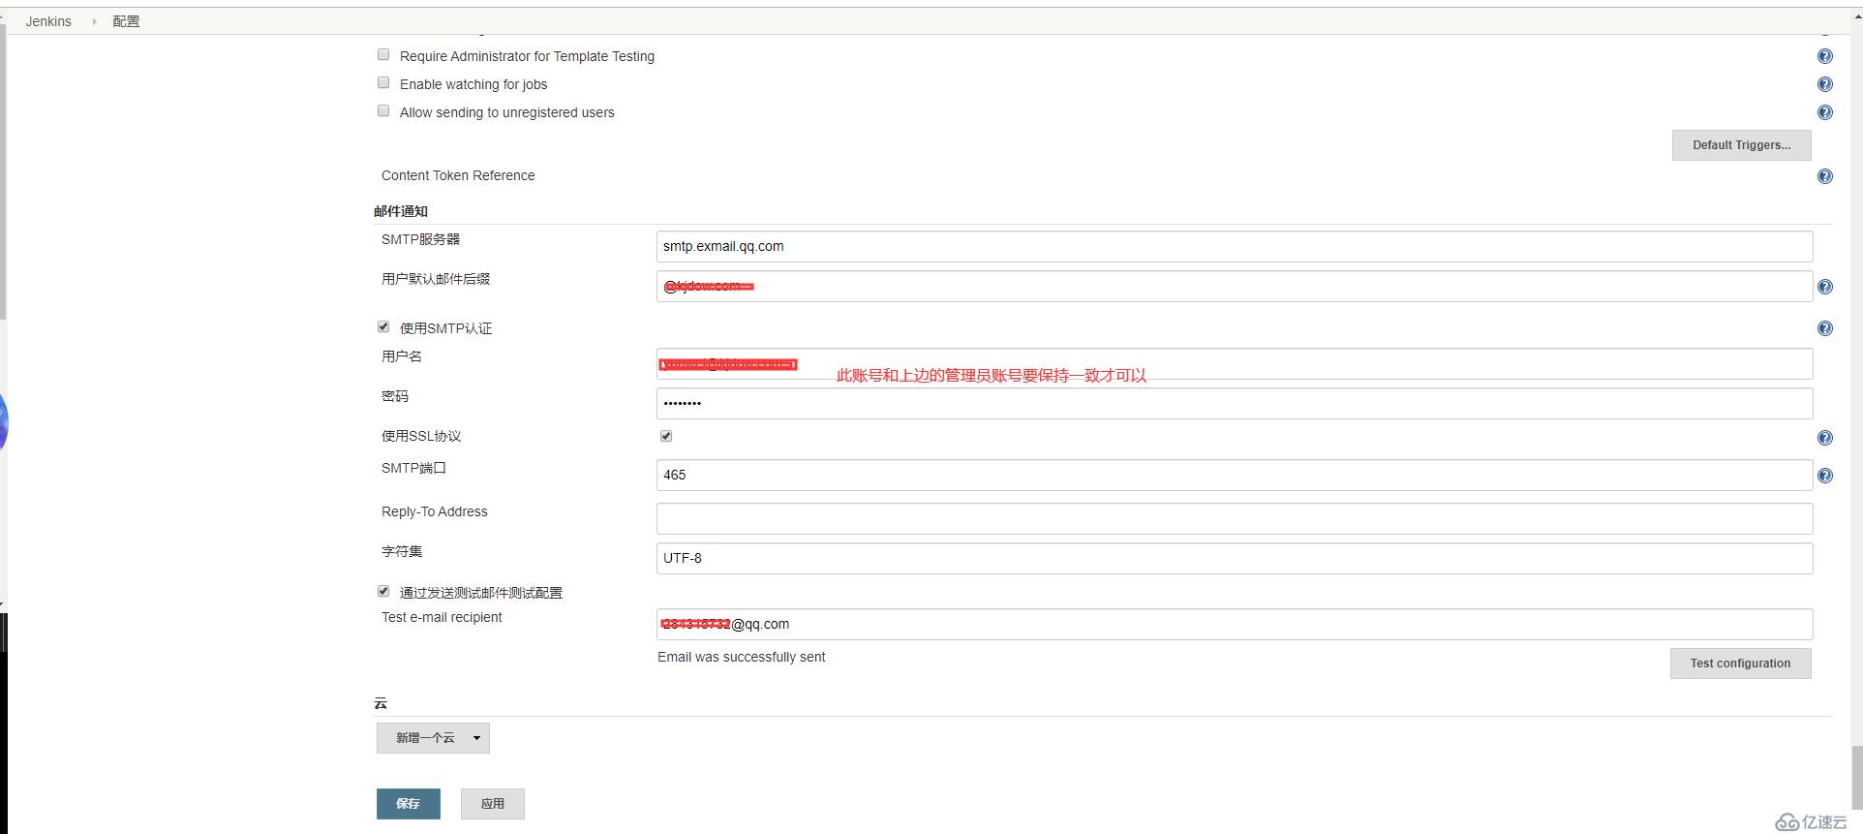Screen dimensions: 1863x834
Task: Click the 云 section heading
Action: pyautogui.click(x=381, y=703)
